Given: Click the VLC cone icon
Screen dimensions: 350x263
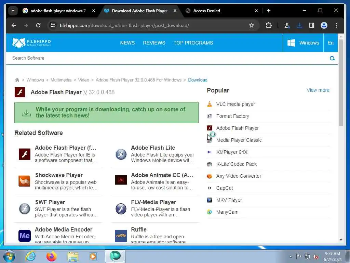Looking at the screenshot, I should pos(210,104).
